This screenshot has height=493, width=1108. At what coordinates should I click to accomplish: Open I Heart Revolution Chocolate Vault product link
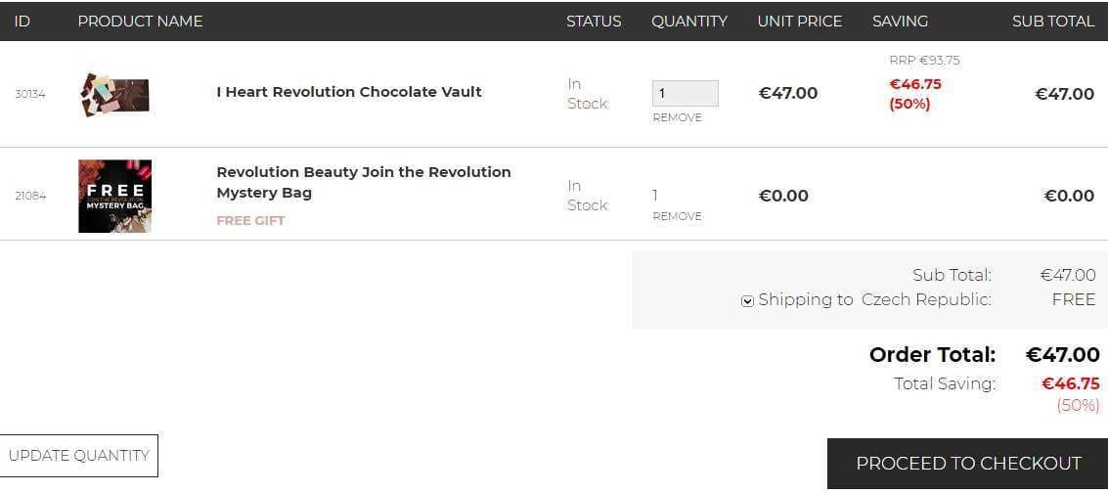coord(349,92)
